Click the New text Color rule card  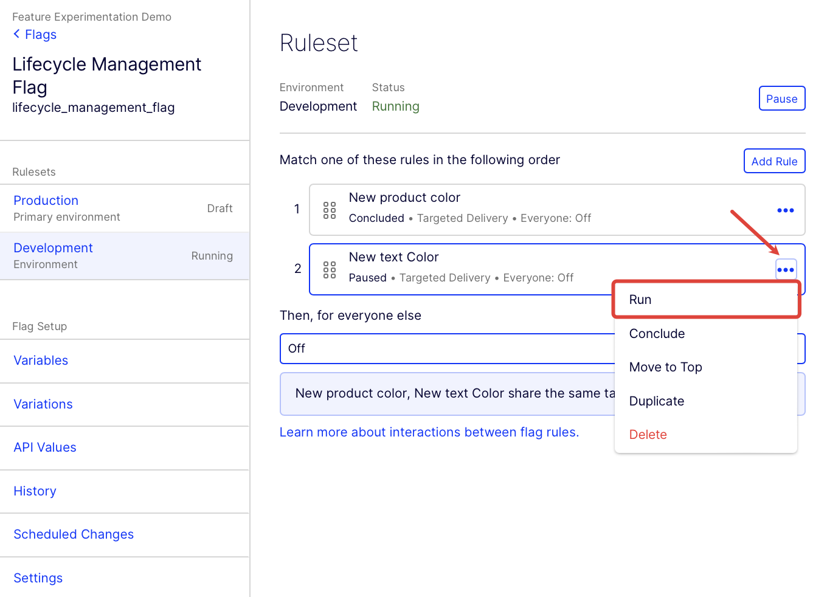click(x=486, y=267)
